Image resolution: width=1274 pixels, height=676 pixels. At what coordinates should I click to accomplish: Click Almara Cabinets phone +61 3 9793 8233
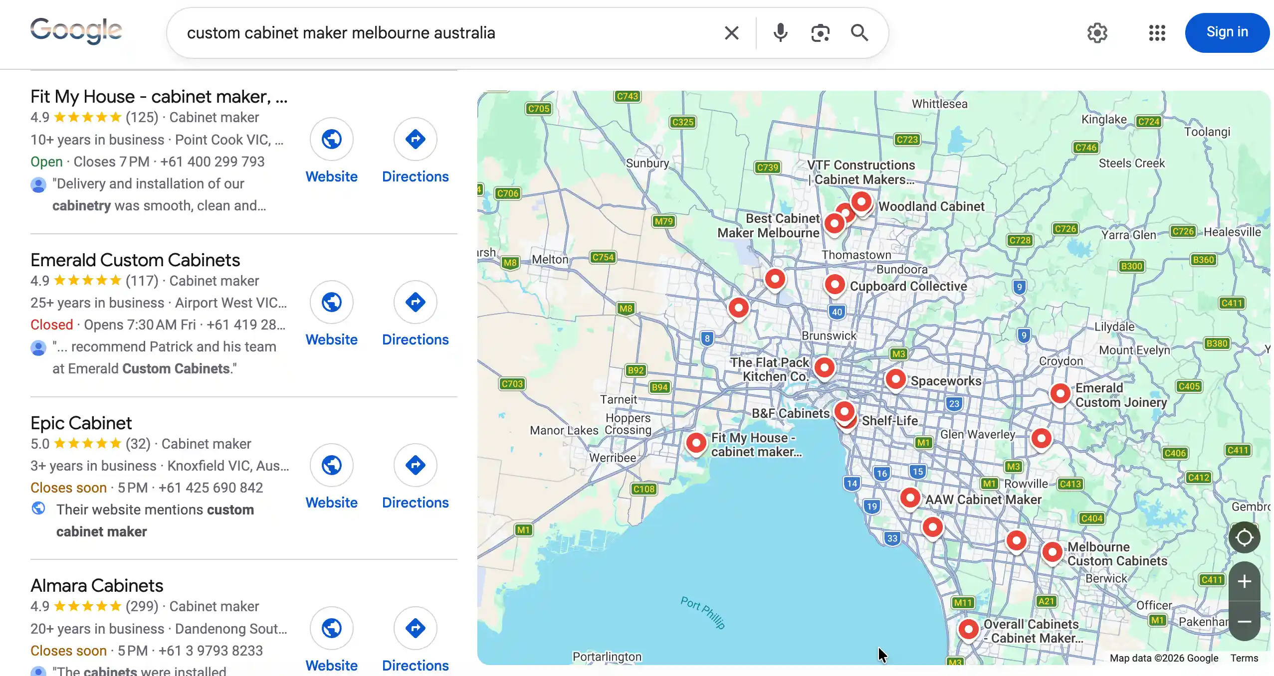211,651
